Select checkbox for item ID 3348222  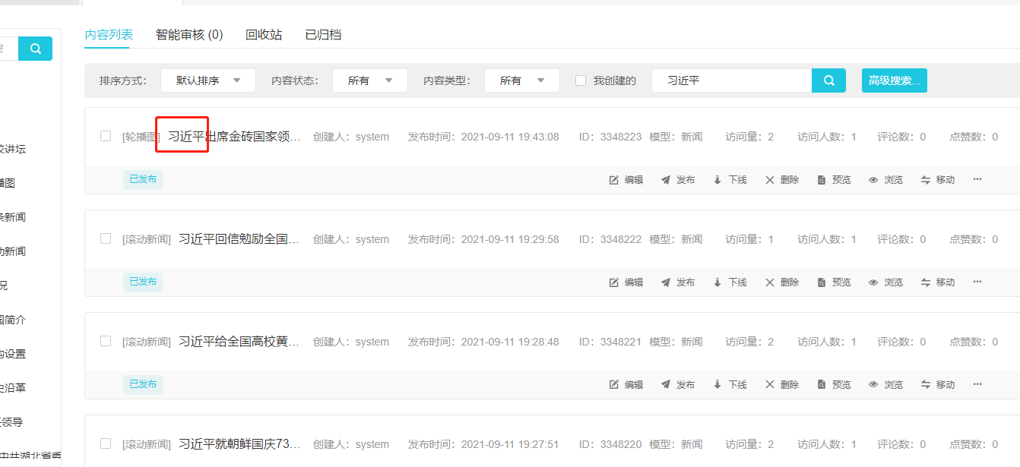(x=106, y=238)
